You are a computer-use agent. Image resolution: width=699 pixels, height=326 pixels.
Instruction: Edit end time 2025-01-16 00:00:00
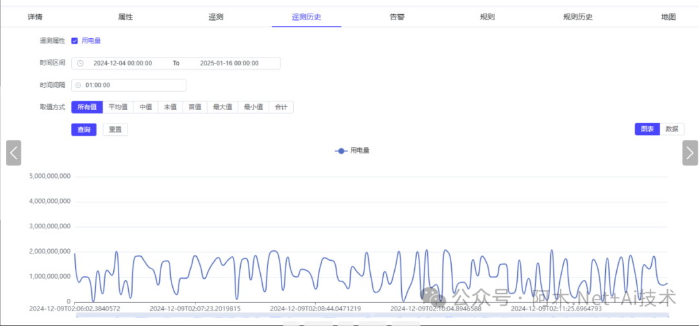229,63
